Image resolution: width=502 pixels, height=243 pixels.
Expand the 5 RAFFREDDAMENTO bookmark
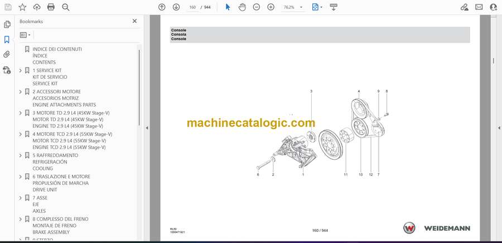[x=21, y=155]
